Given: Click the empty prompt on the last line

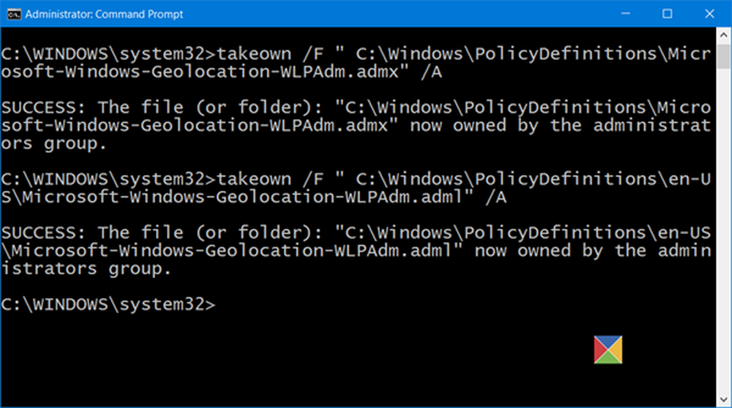Looking at the screenshot, I should pyautogui.click(x=108, y=304).
